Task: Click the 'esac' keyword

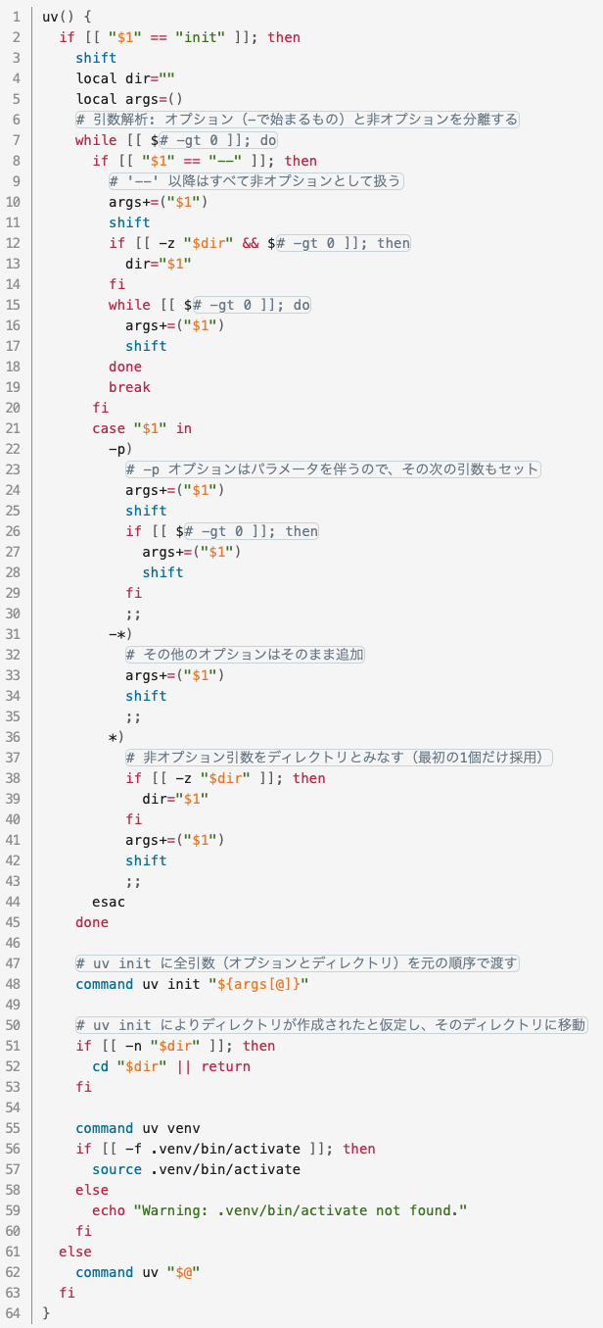Action: (109, 902)
